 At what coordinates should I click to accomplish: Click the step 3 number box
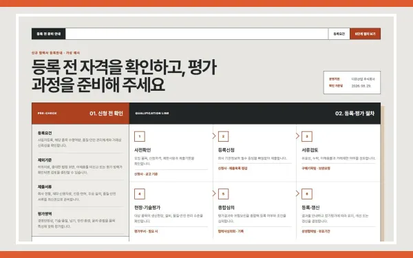[307, 136]
